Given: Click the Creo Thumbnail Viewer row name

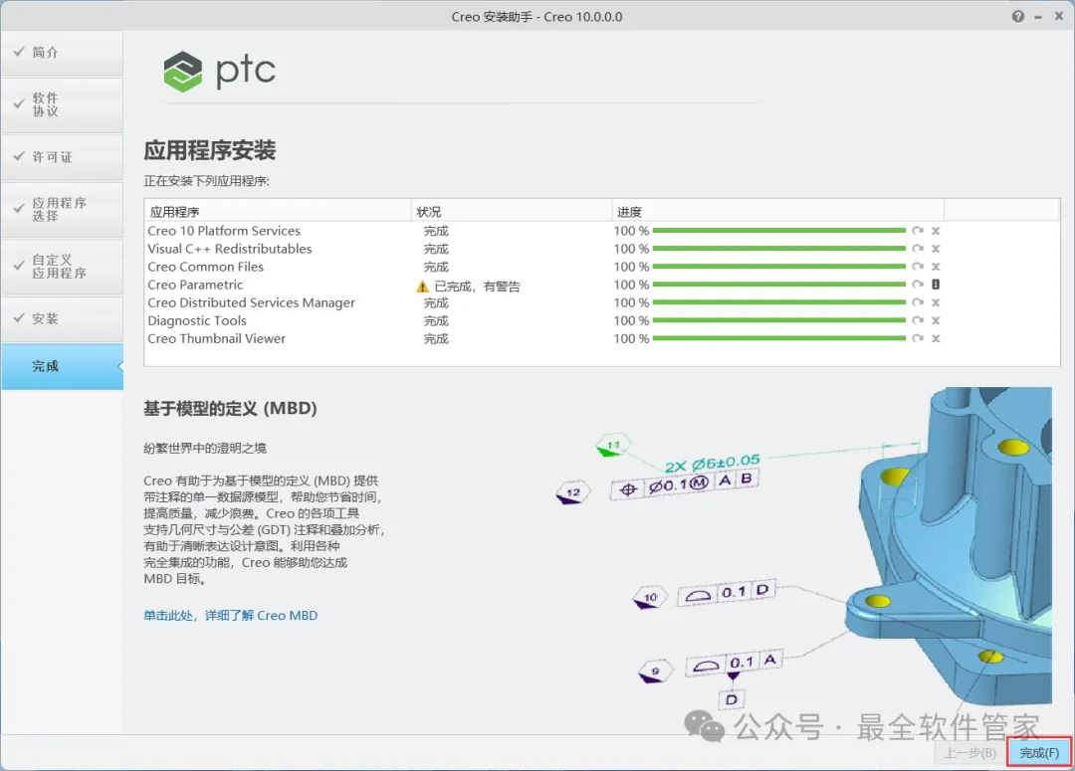Looking at the screenshot, I should click(x=217, y=338).
